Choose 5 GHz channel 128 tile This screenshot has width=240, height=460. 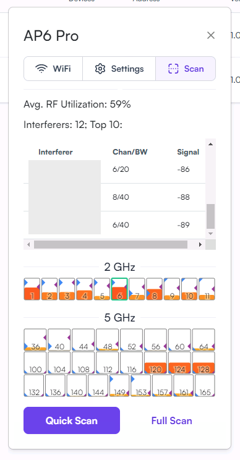pos(204,362)
